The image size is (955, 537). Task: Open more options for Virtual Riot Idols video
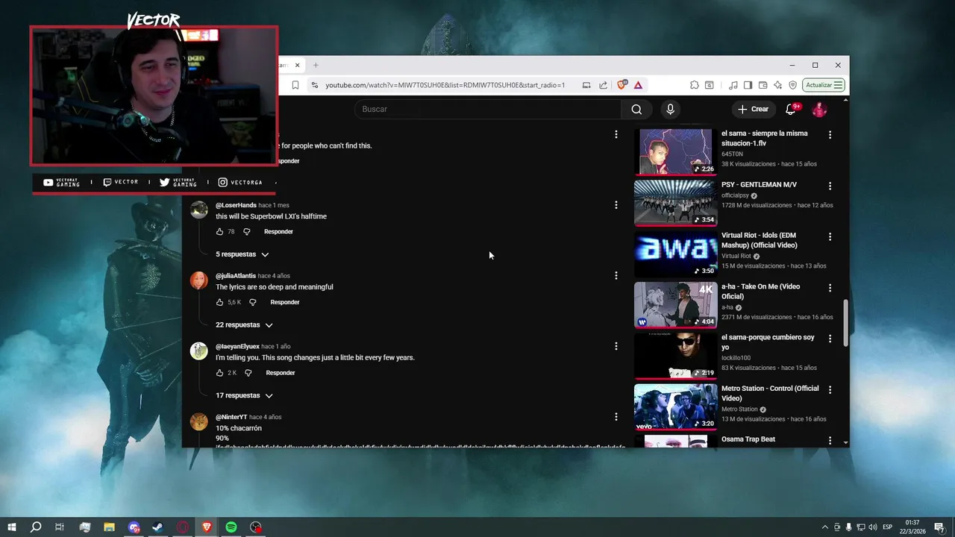pyautogui.click(x=830, y=236)
